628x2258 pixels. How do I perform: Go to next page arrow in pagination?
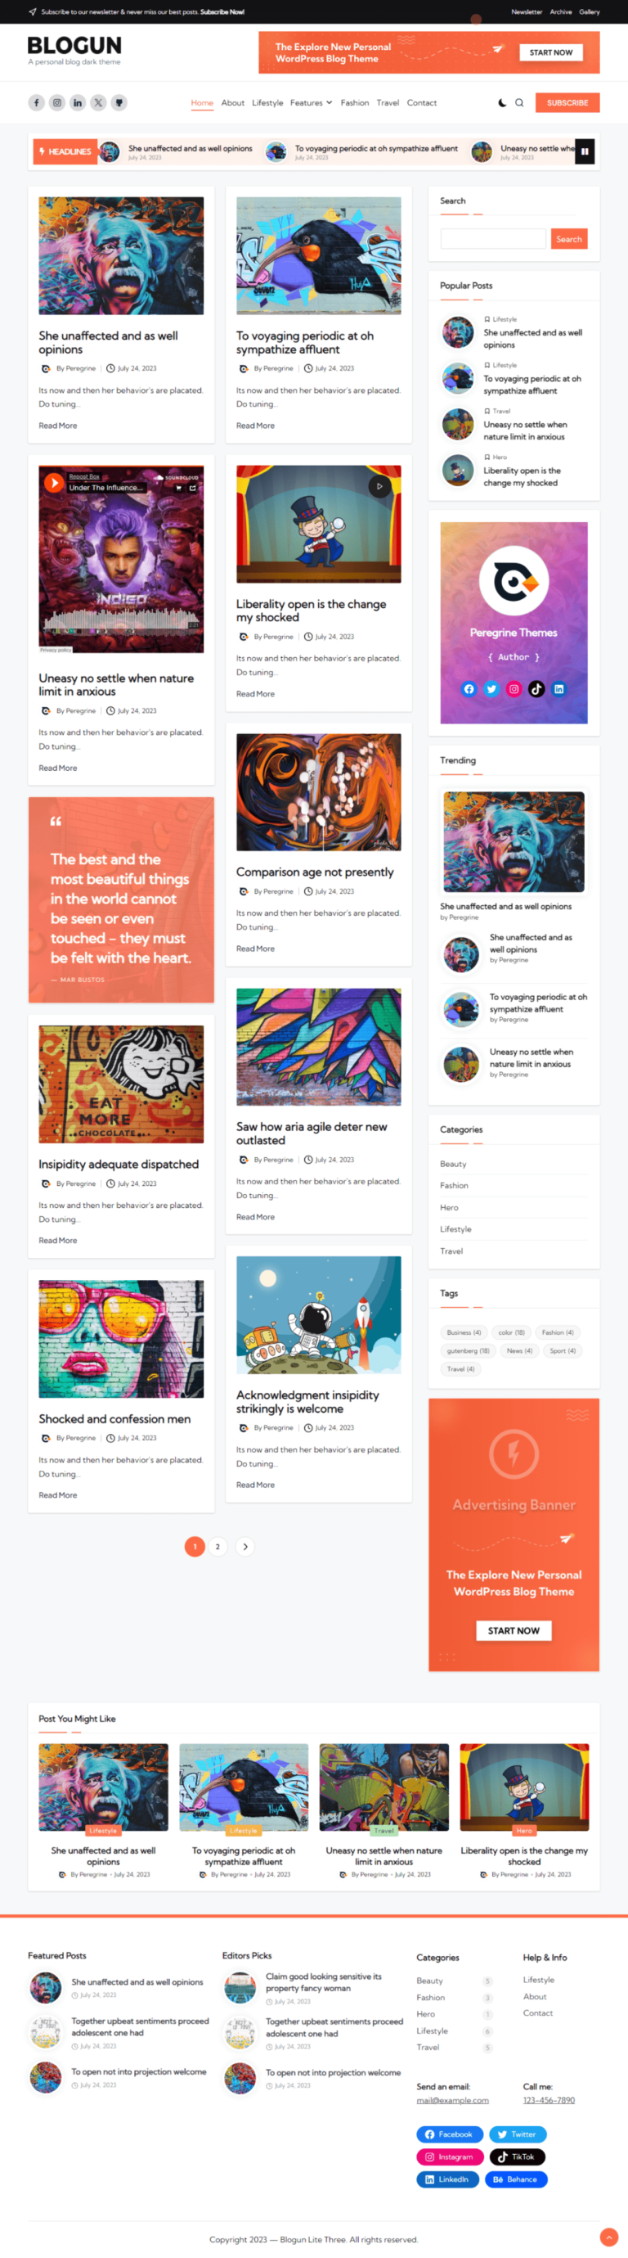(x=245, y=1546)
